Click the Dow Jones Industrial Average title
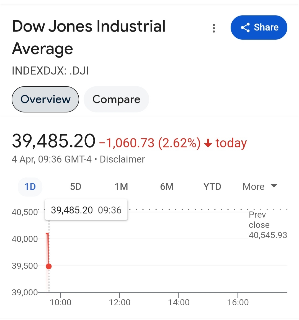 click(89, 37)
